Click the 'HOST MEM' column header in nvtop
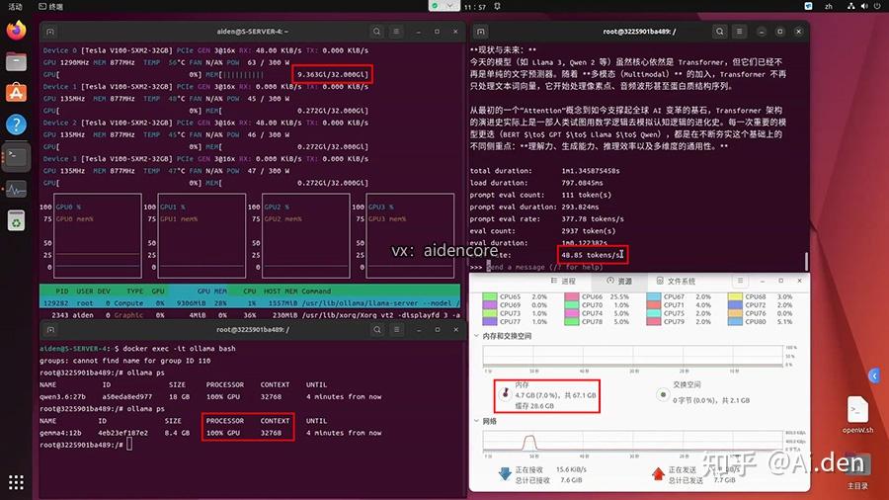 point(281,291)
